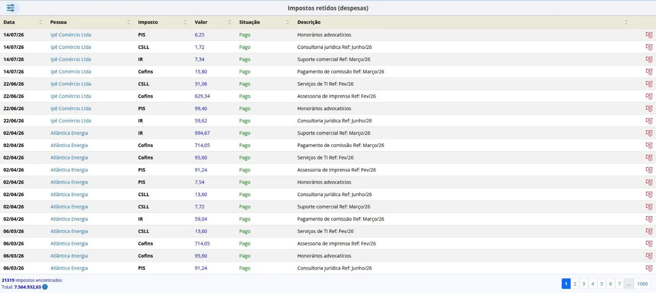
Task: Select page 5 in pagination
Action: (x=602, y=284)
